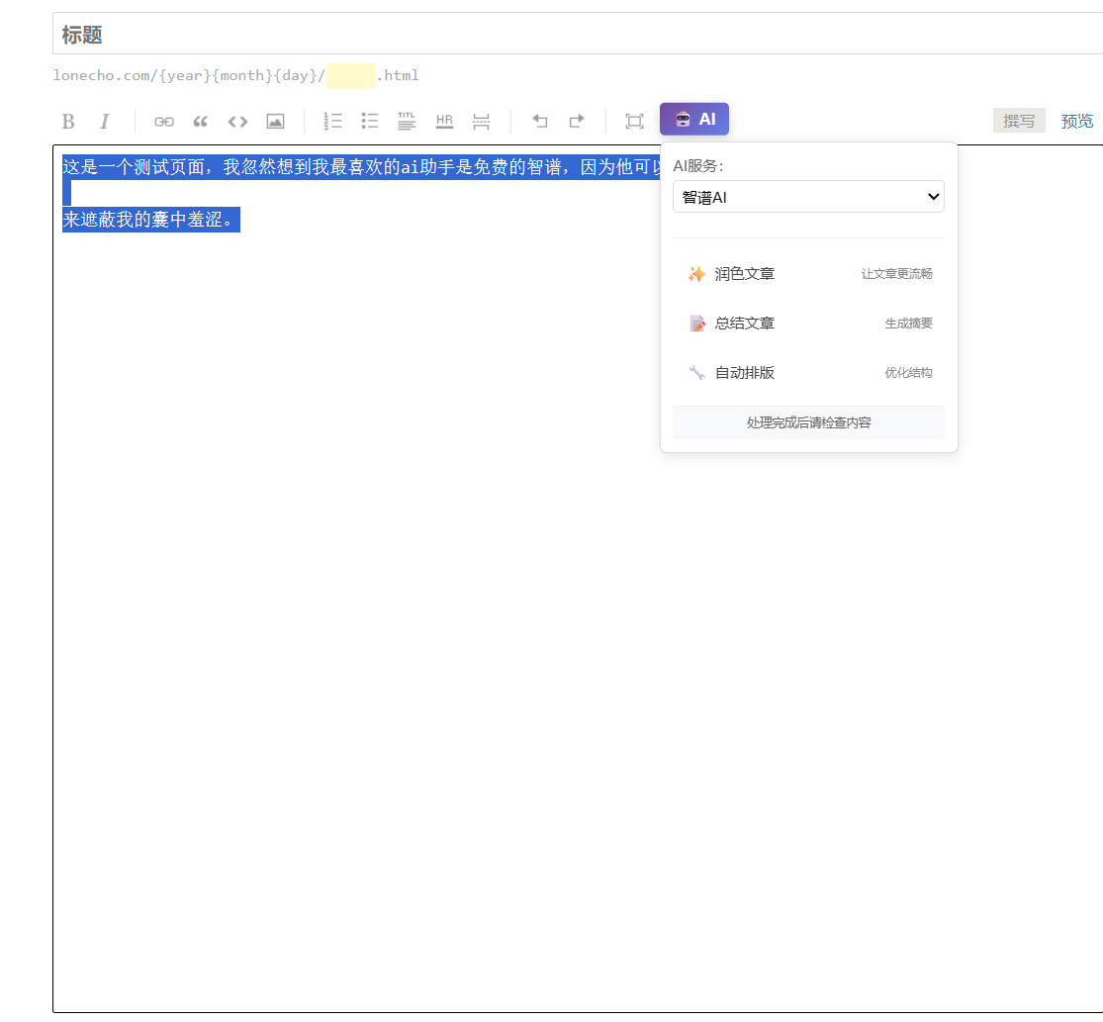Insert a heading using the title icon
The image size is (1103, 1022).
click(407, 121)
